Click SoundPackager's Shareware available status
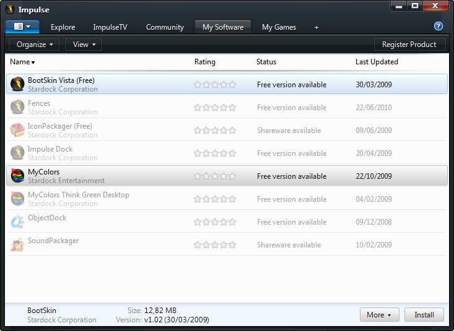 (x=289, y=245)
